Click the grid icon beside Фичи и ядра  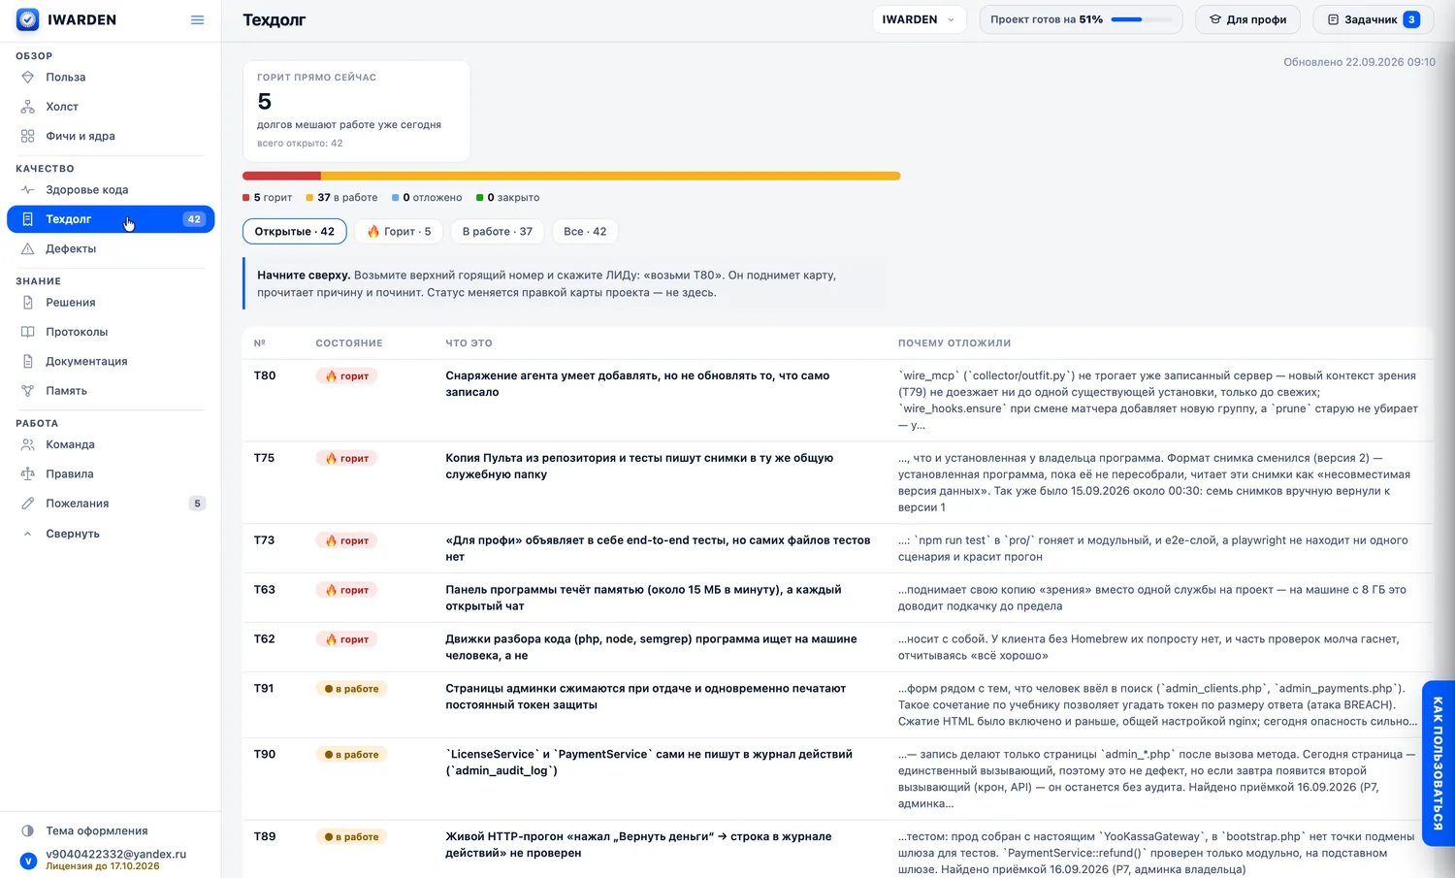28,136
